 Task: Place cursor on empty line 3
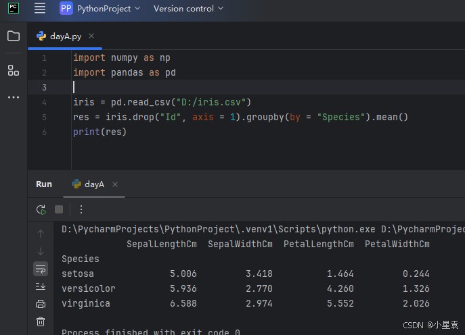[203, 87]
